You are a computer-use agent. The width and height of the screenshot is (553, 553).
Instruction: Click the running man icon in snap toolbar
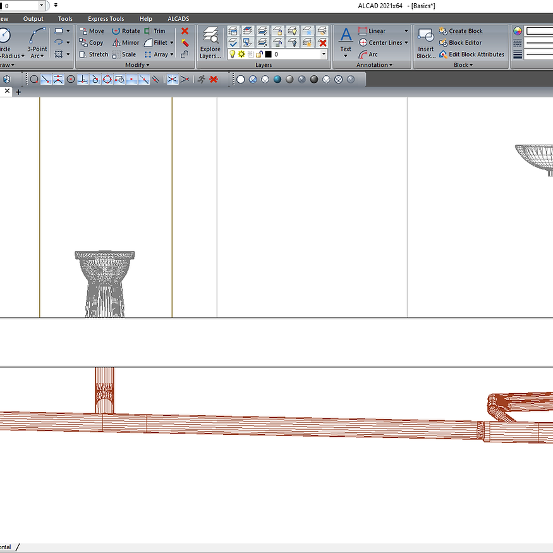coord(202,80)
